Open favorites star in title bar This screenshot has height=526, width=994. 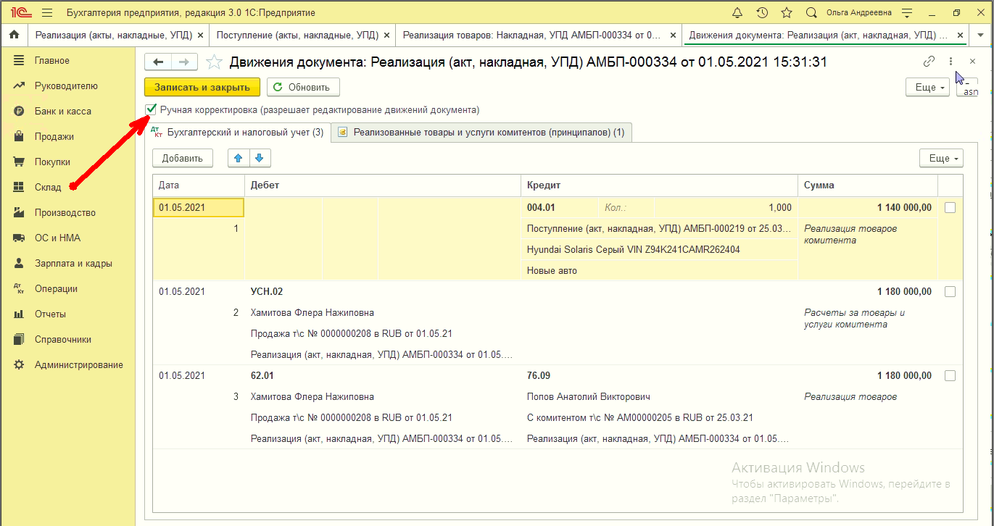(787, 13)
